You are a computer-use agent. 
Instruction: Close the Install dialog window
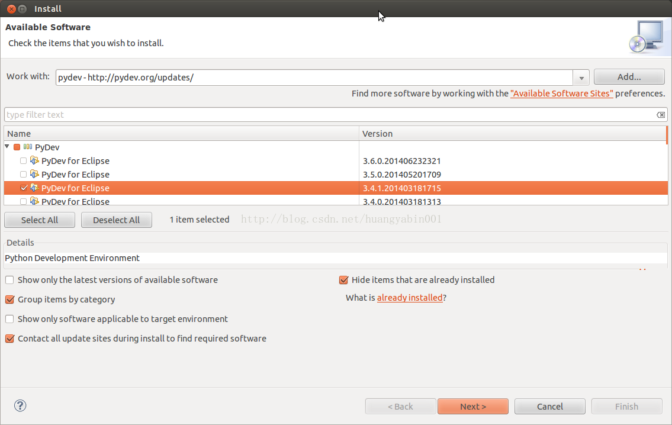tap(12, 8)
